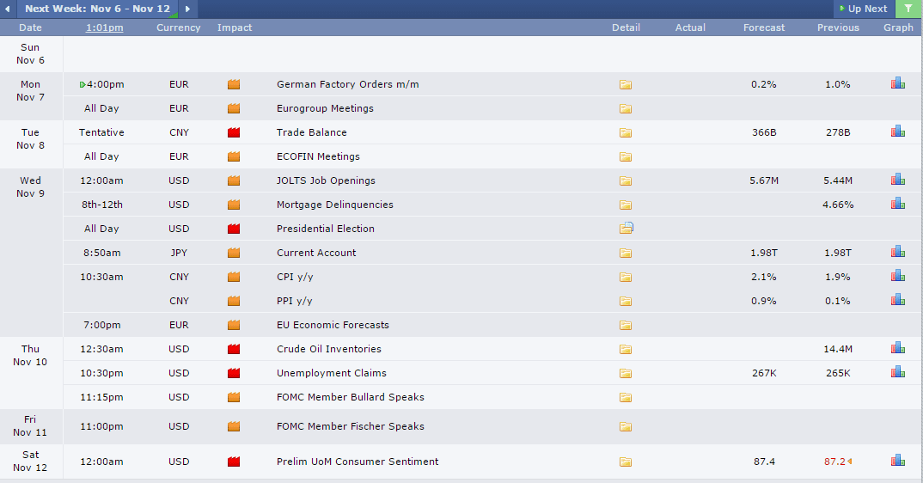
Task: Open detail folder for German Factory Orders
Action: click(626, 85)
